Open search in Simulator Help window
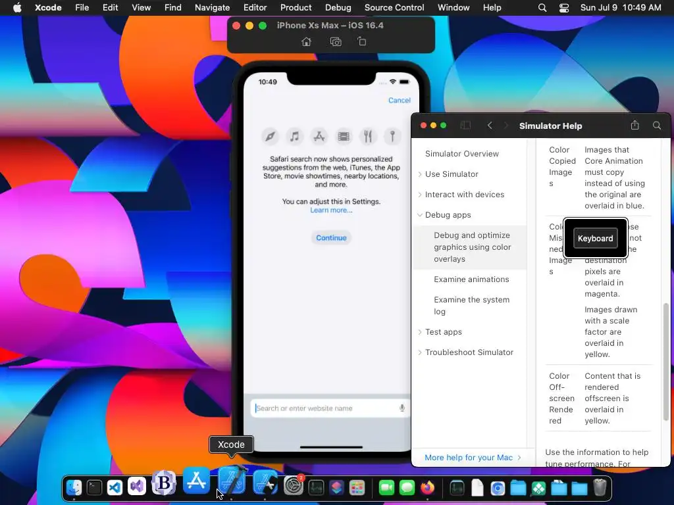The width and height of the screenshot is (674, 505). (657, 126)
